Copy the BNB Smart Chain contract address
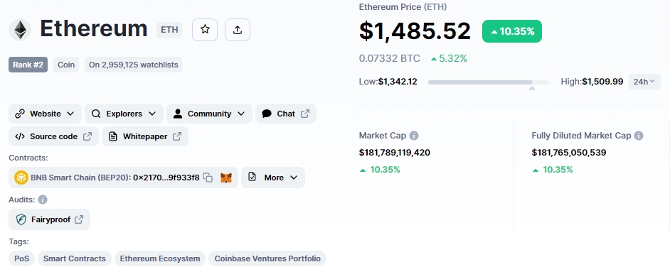 coord(208,178)
